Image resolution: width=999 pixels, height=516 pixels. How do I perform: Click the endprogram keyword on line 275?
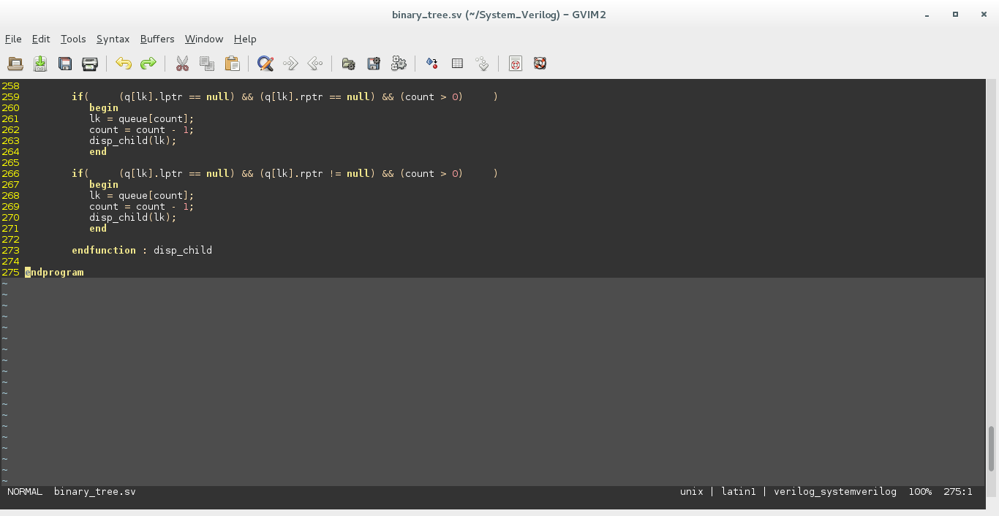(x=54, y=272)
